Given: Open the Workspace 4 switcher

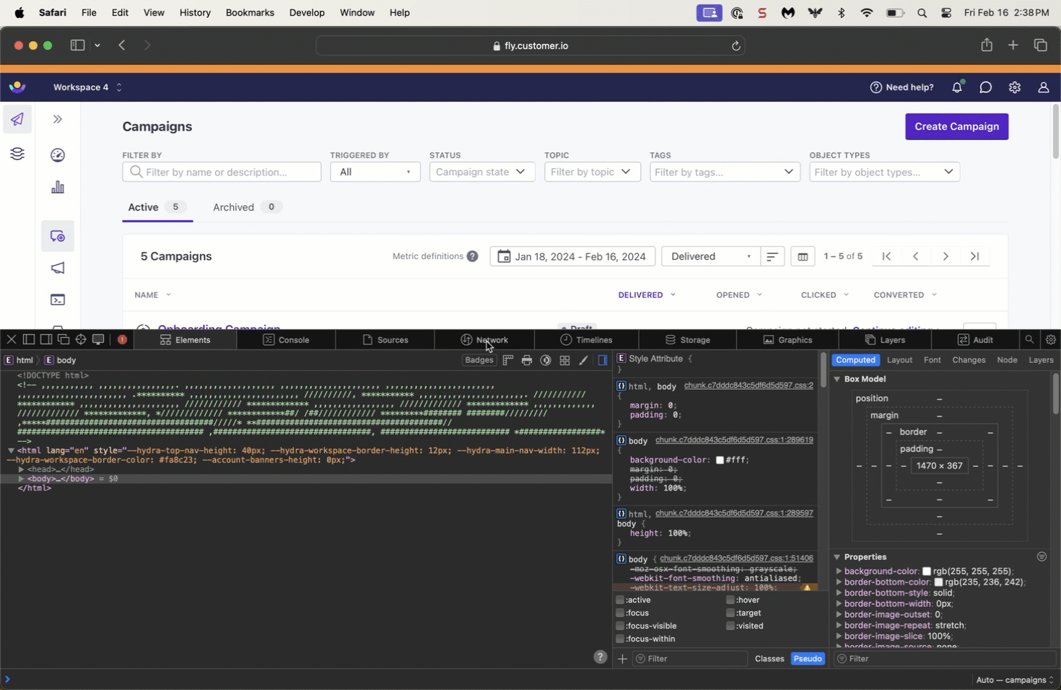Looking at the screenshot, I should [x=87, y=87].
